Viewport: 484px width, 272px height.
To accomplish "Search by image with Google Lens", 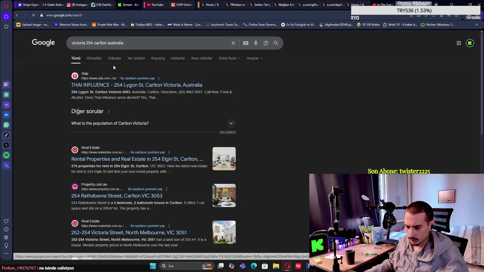I will tap(266, 43).
